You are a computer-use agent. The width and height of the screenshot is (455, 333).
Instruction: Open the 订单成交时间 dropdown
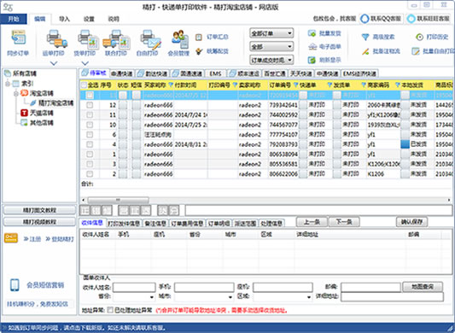271,60
